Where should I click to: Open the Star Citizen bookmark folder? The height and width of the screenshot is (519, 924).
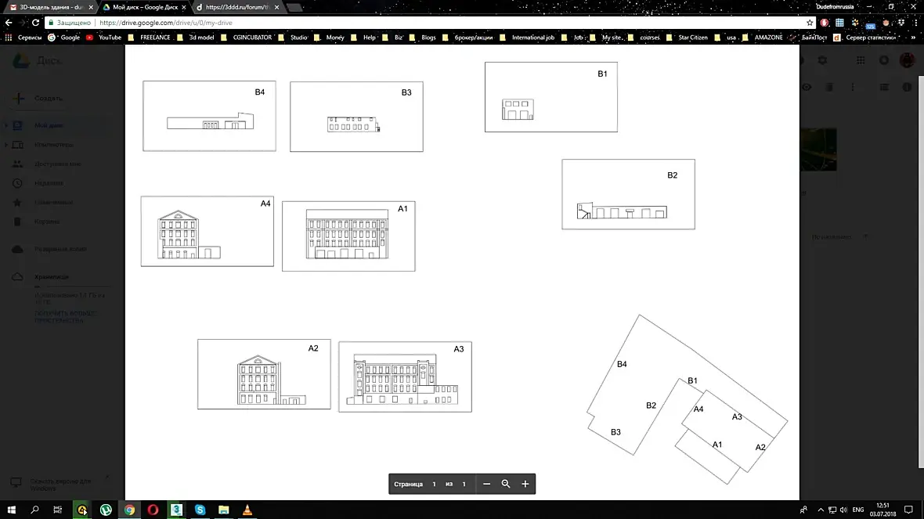pyautogui.click(x=687, y=37)
